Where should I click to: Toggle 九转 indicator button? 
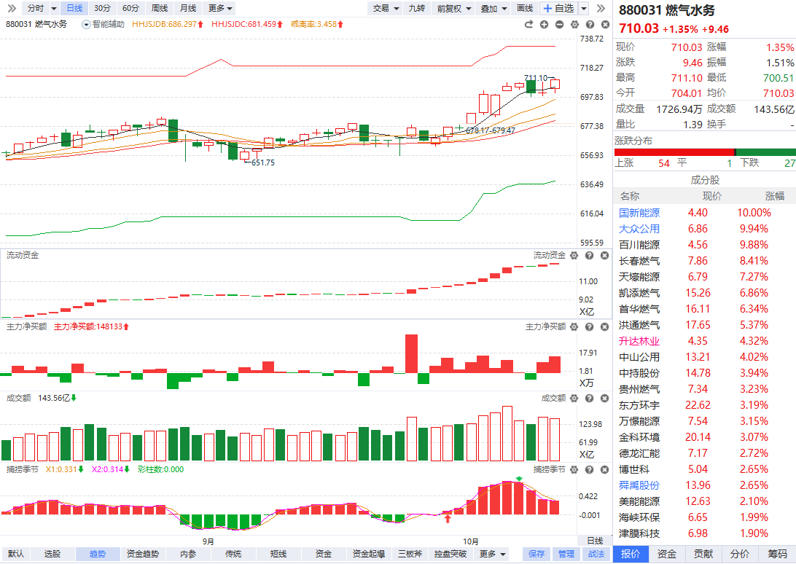tap(416, 8)
